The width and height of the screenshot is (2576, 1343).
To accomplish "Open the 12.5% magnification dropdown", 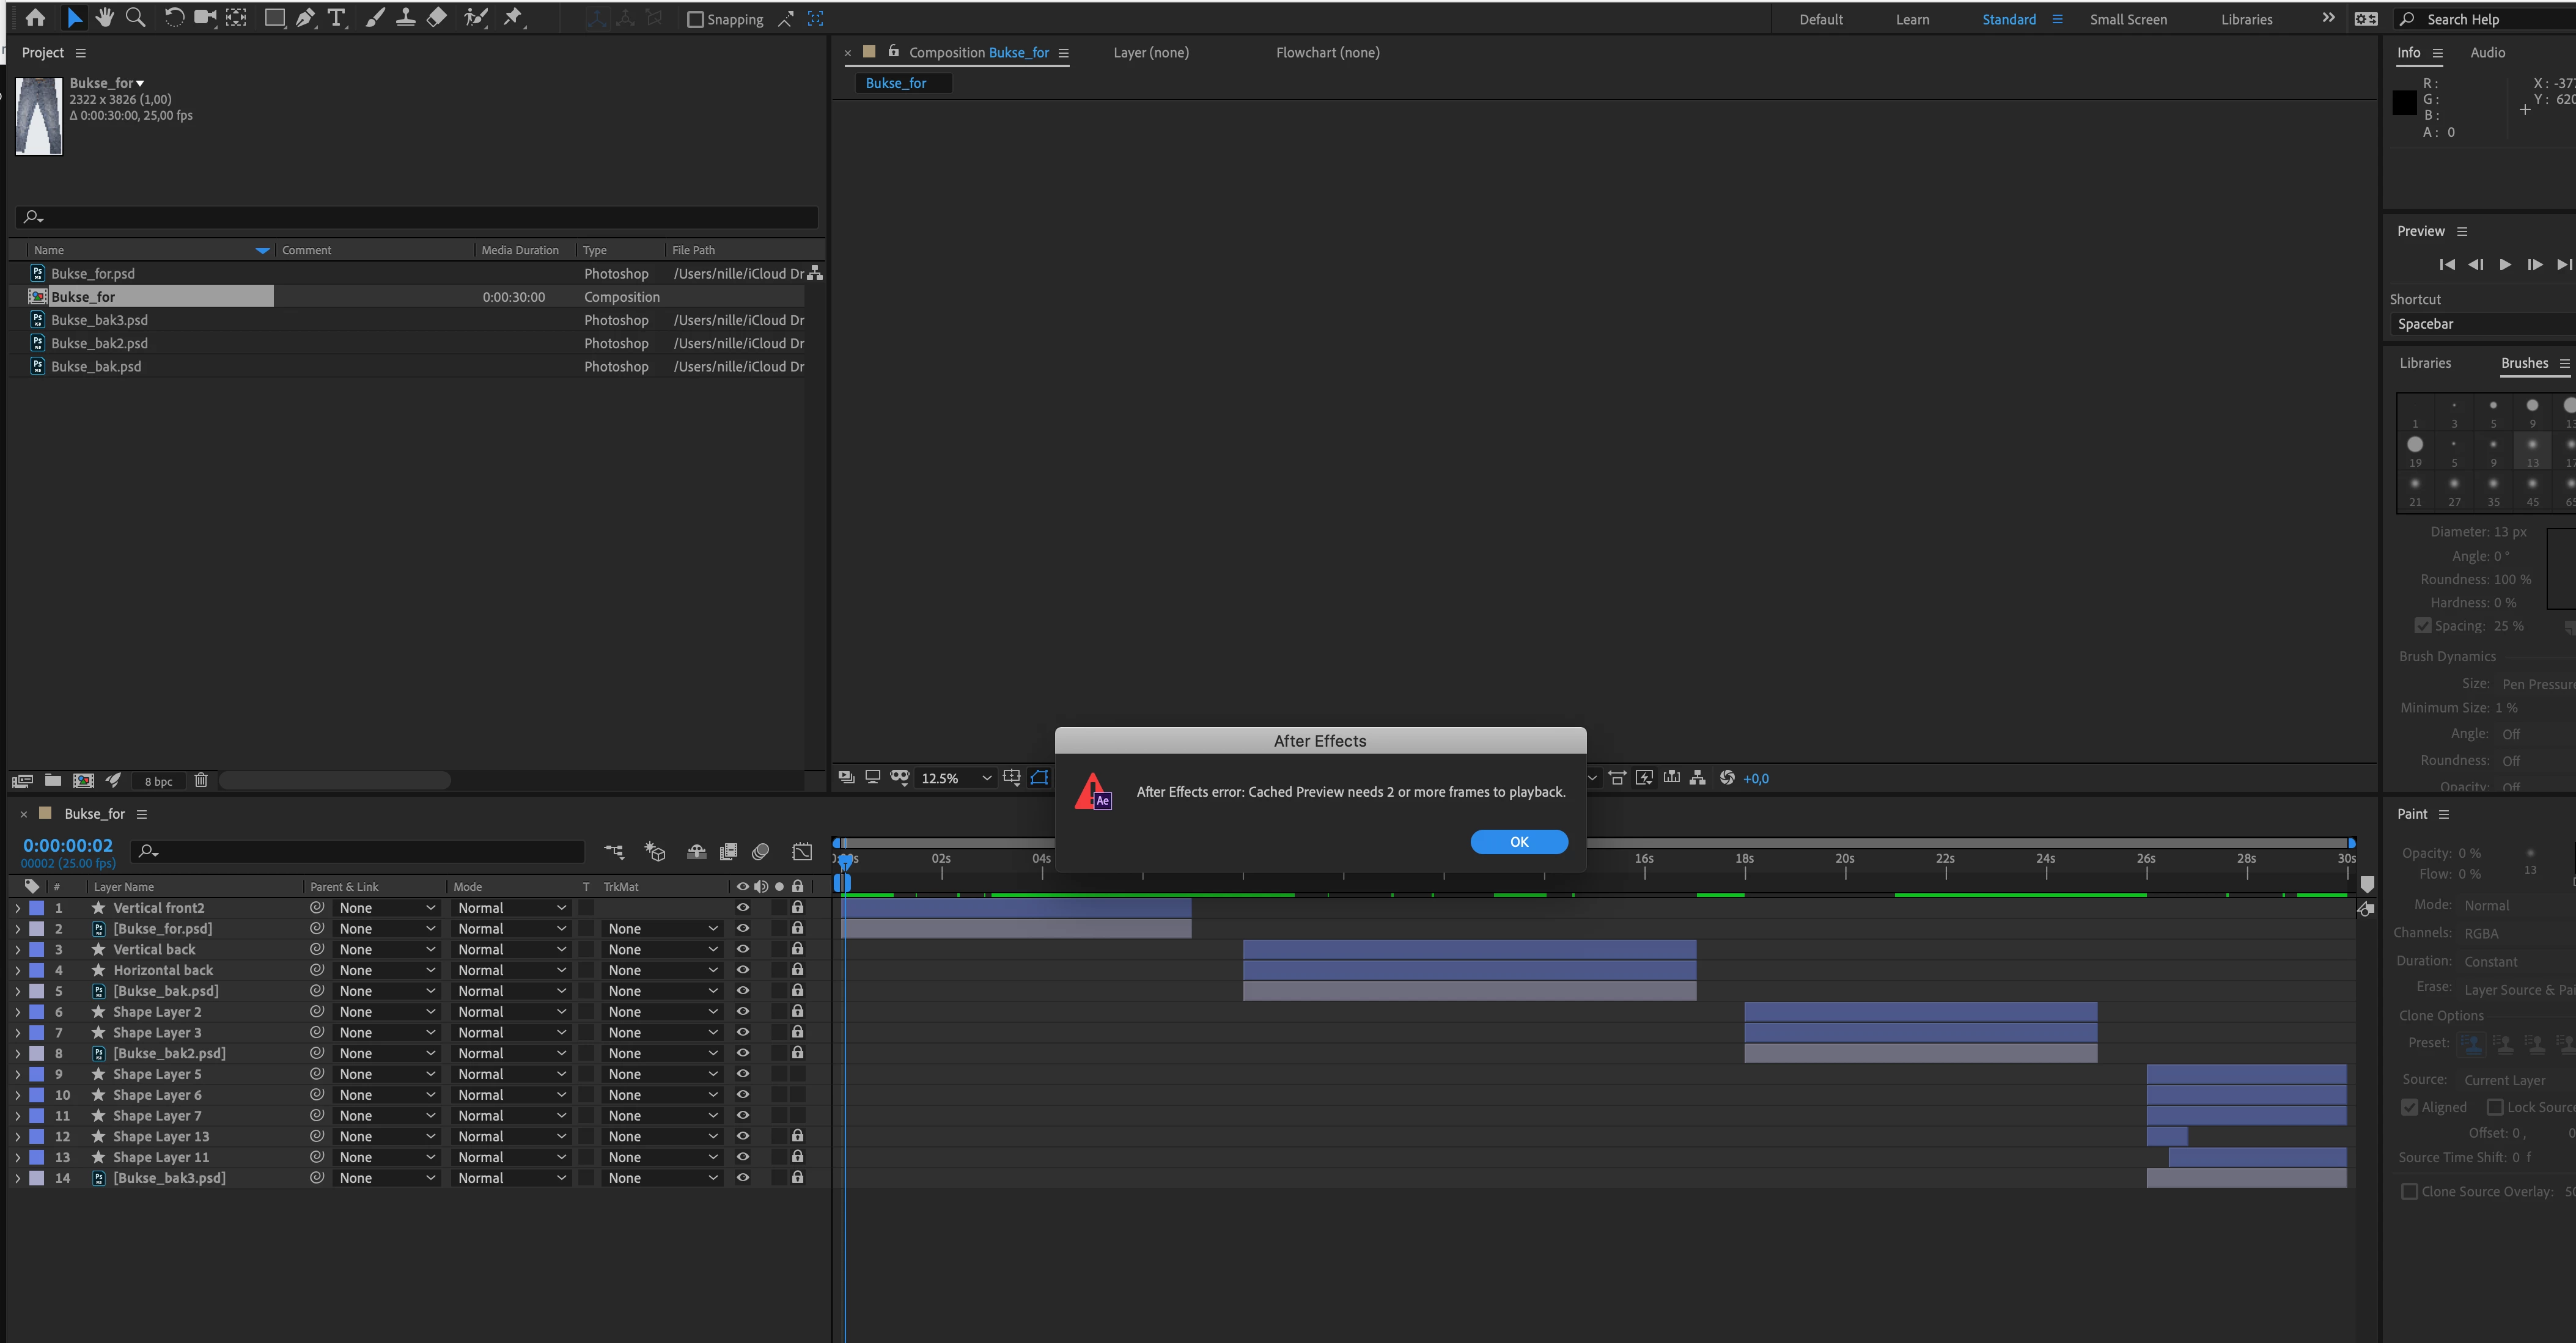I will [956, 778].
